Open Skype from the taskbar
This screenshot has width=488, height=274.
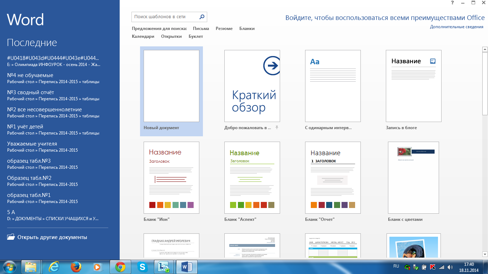tap(142, 267)
